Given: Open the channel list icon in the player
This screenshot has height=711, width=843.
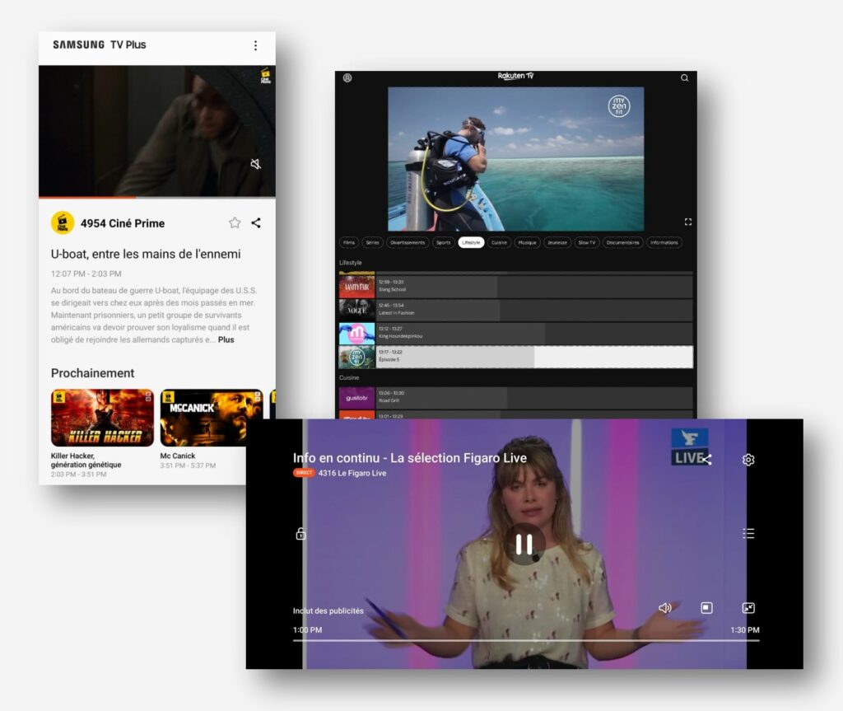Looking at the screenshot, I should (748, 533).
